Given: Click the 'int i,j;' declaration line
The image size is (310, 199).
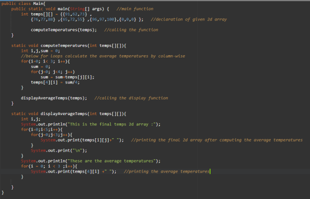Looking at the screenshot, I should [30, 119].
